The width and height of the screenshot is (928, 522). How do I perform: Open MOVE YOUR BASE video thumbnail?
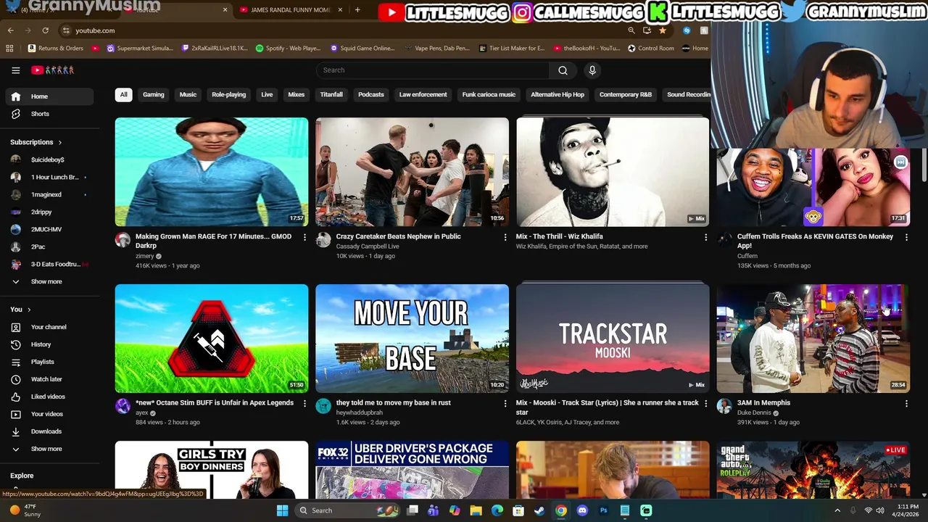click(412, 339)
